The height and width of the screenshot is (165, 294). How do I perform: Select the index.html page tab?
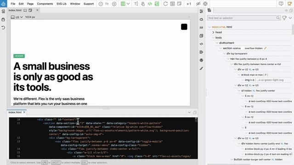pos(15,10)
